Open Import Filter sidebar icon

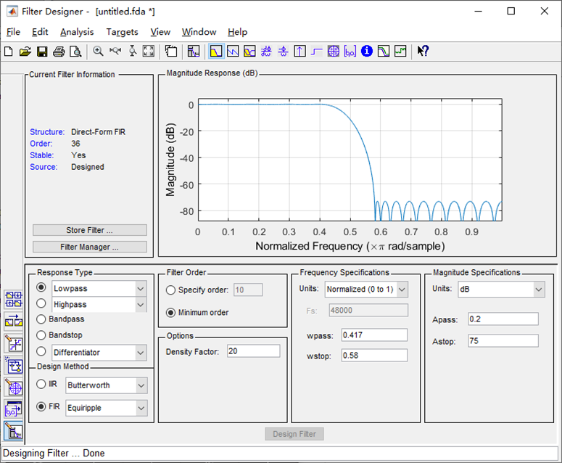(x=14, y=409)
